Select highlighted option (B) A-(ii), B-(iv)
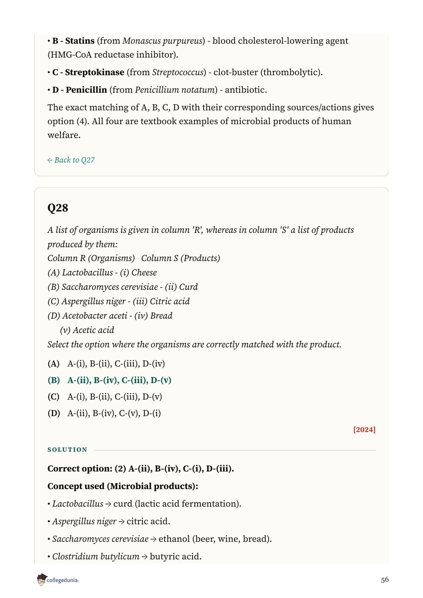The image size is (423, 598). tap(109, 380)
